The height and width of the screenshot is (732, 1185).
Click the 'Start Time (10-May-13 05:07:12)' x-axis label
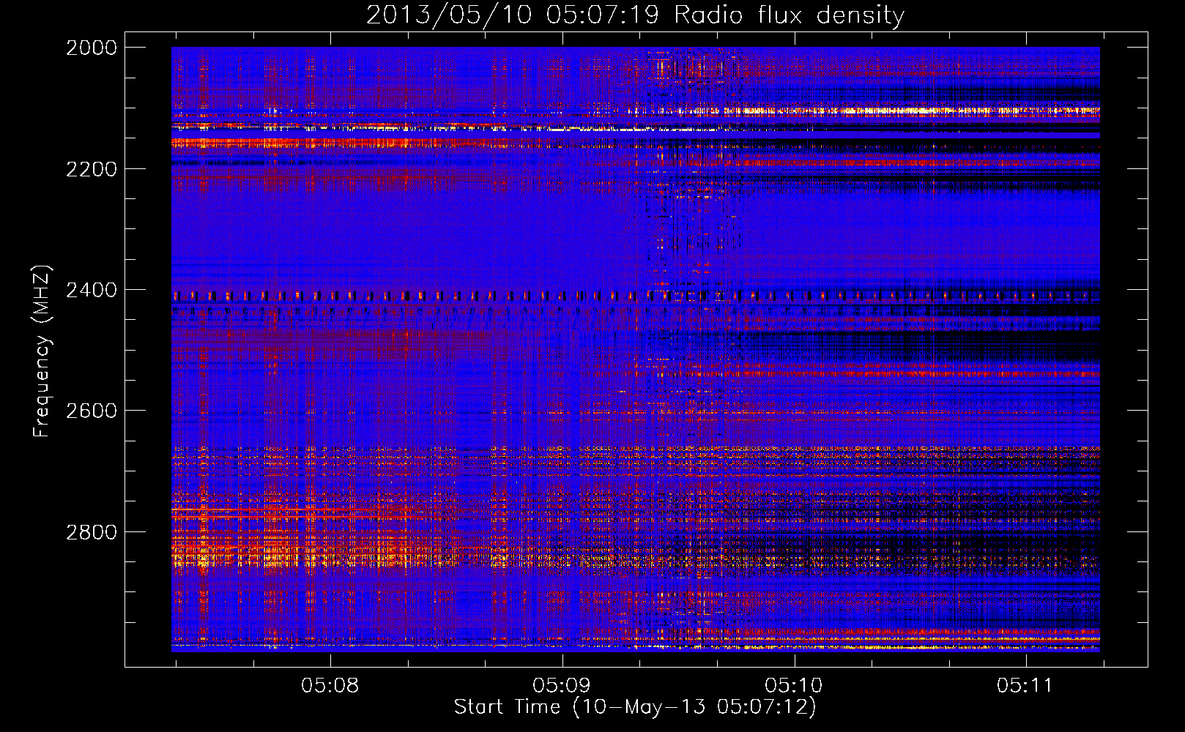pos(635,707)
